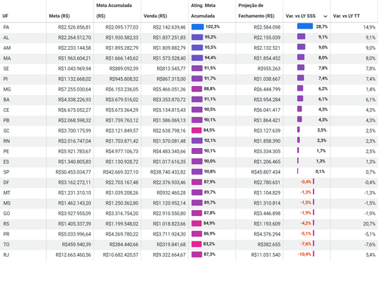378x302 pixels.
Task: Sort by the Meta (R$) column header
Action: [59, 16]
